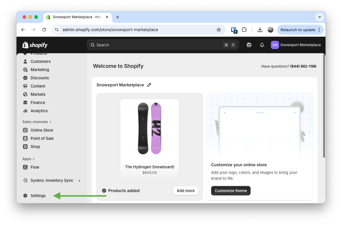Open the Online Store channel
Viewport: 342px width, 225px height.
(x=42, y=130)
